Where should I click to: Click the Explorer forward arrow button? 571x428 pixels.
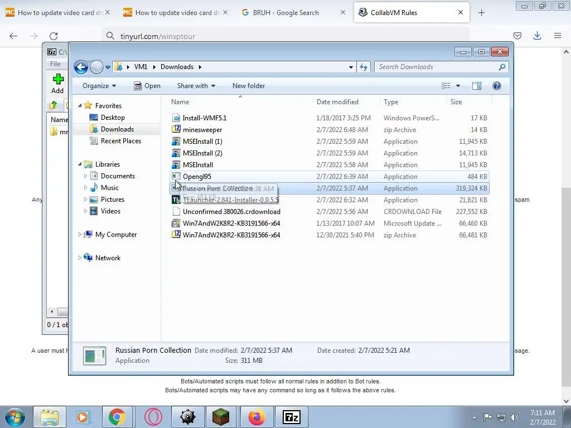pos(96,67)
